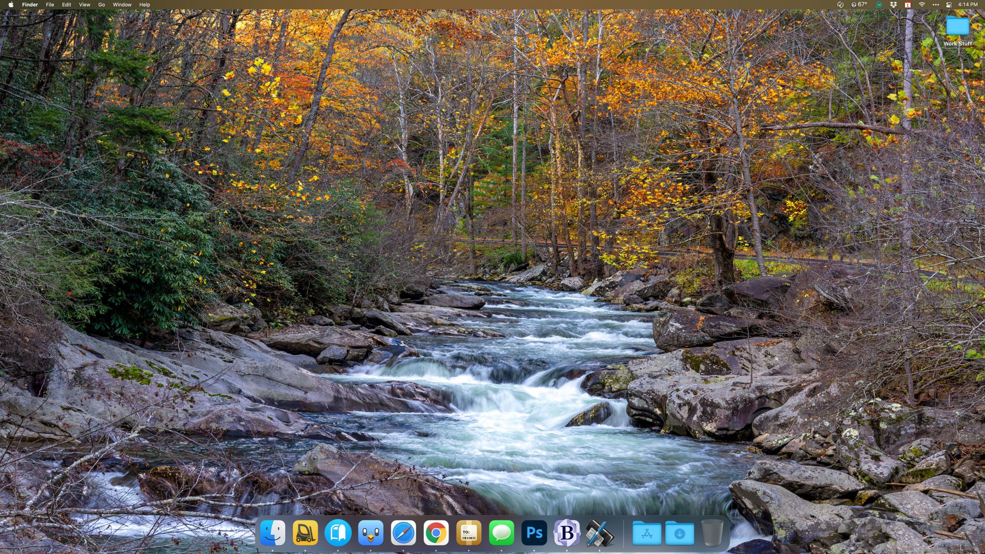Open Deliveries package app in Dock
Screen dimensions: 985x554
click(468, 533)
